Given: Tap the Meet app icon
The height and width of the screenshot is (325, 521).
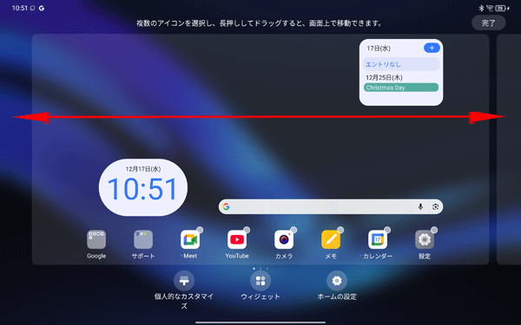Looking at the screenshot, I should tap(190, 239).
